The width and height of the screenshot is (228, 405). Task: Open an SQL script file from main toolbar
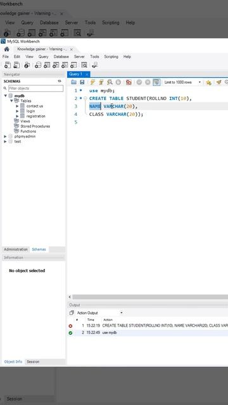point(16,65)
